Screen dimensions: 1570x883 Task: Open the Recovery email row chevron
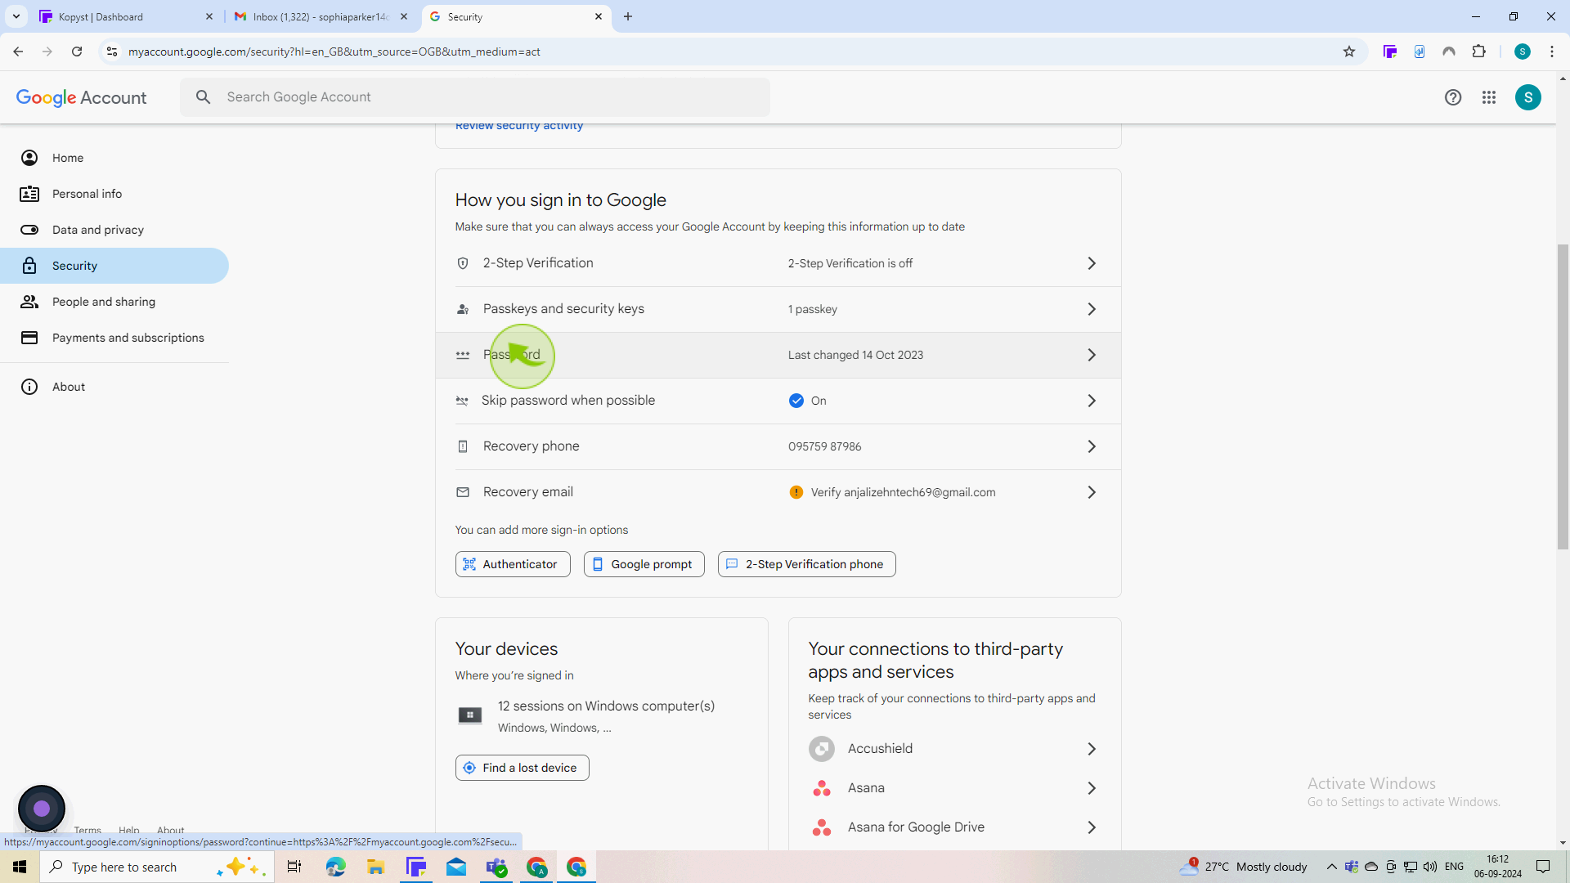[x=1092, y=492]
